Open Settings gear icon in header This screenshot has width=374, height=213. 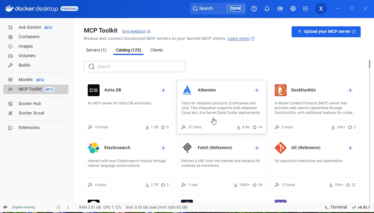click(x=293, y=9)
